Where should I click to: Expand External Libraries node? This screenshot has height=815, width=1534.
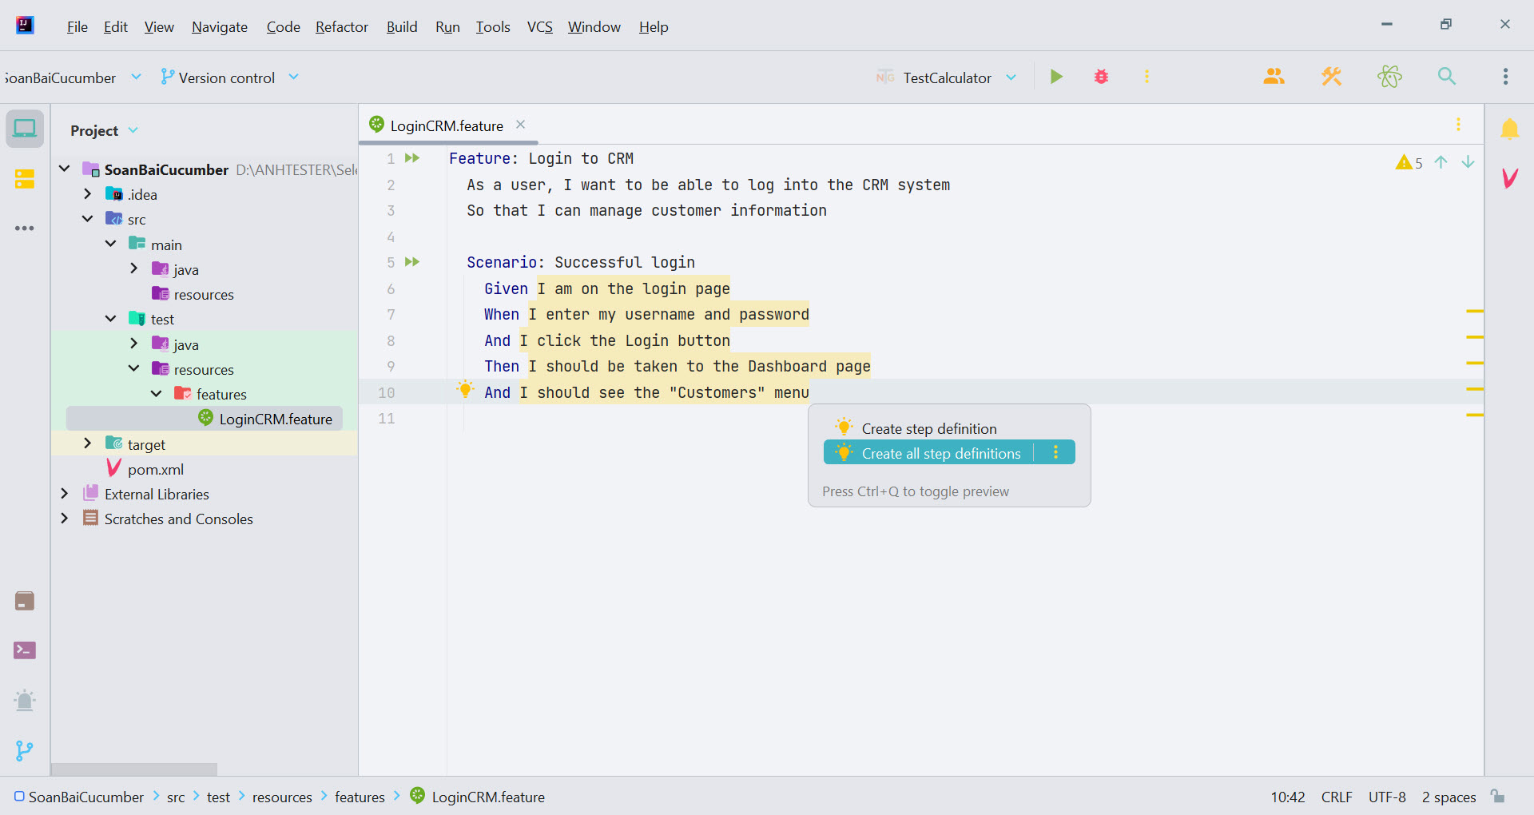click(65, 494)
